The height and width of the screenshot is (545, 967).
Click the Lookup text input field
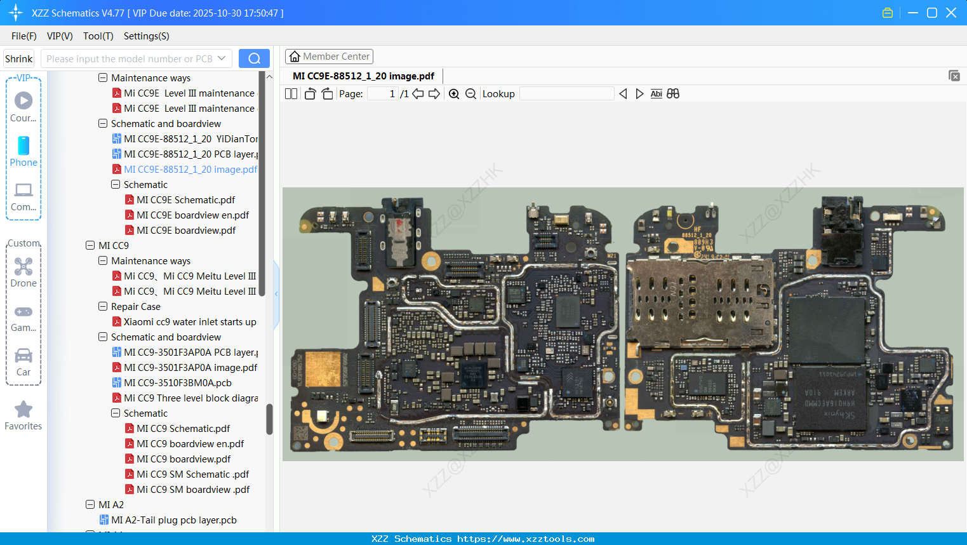click(x=566, y=94)
